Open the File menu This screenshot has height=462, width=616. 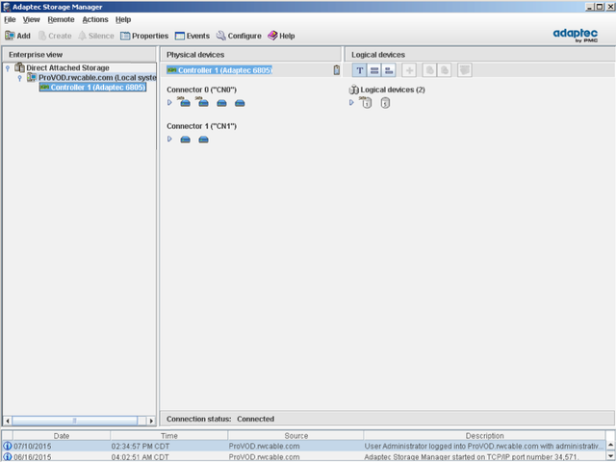pyautogui.click(x=10, y=19)
